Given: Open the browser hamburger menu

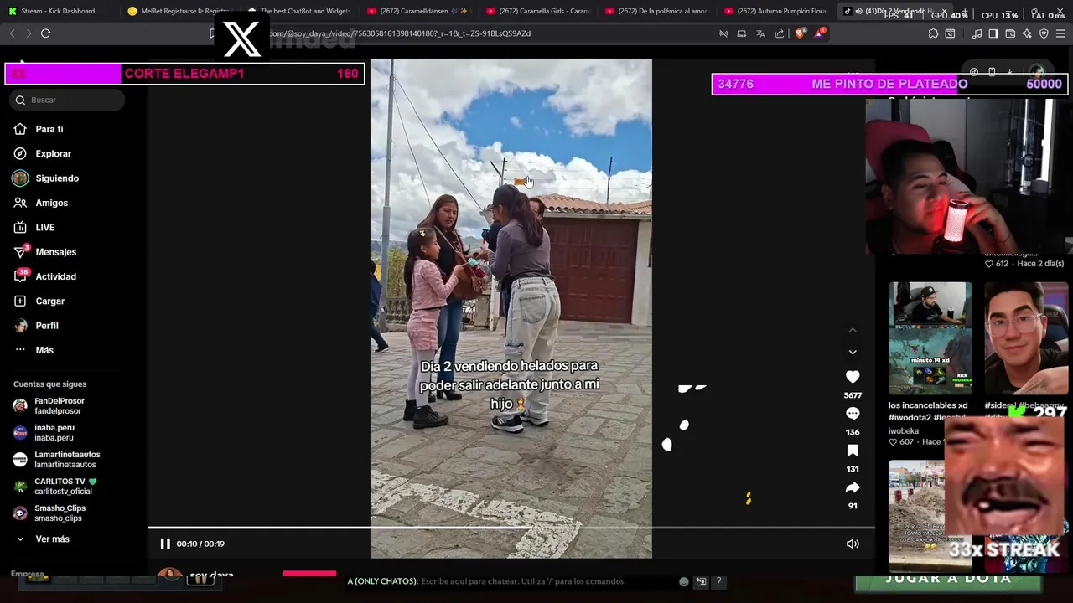Looking at the screenshot, I should [1061, 33].
